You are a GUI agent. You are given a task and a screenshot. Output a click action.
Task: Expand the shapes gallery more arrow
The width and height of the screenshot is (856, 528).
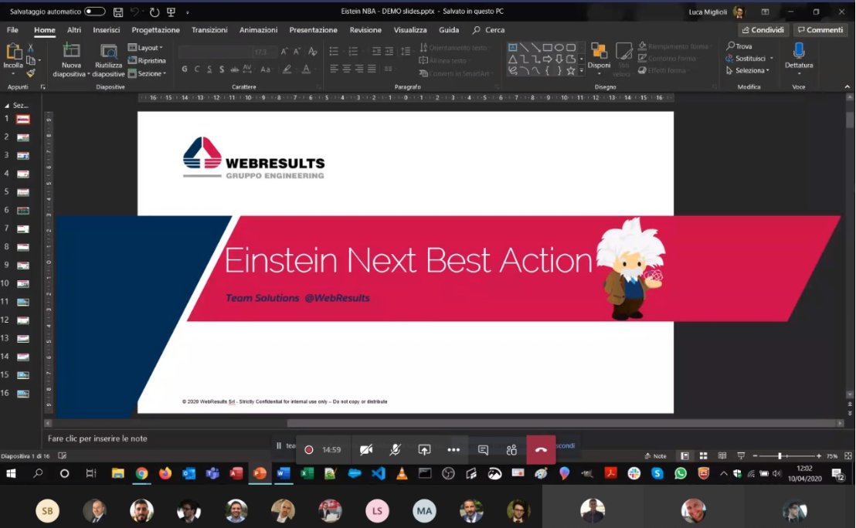(582, 71)
